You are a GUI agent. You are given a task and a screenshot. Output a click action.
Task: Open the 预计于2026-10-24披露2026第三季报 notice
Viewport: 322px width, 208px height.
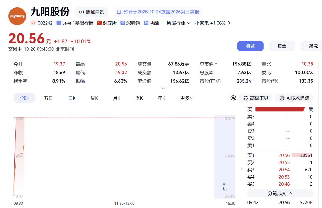point(158,12)
